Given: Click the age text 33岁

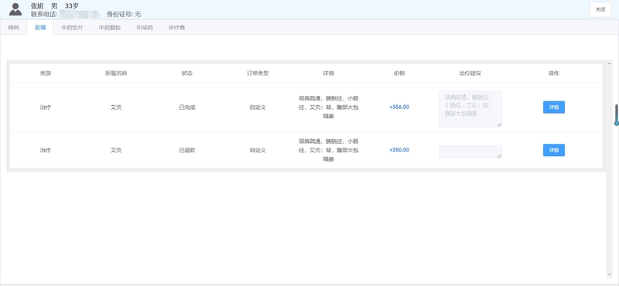Looking at the screenshot, I should 72,6.
